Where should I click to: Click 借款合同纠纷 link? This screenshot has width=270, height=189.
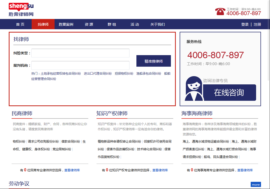pos(71,142)
